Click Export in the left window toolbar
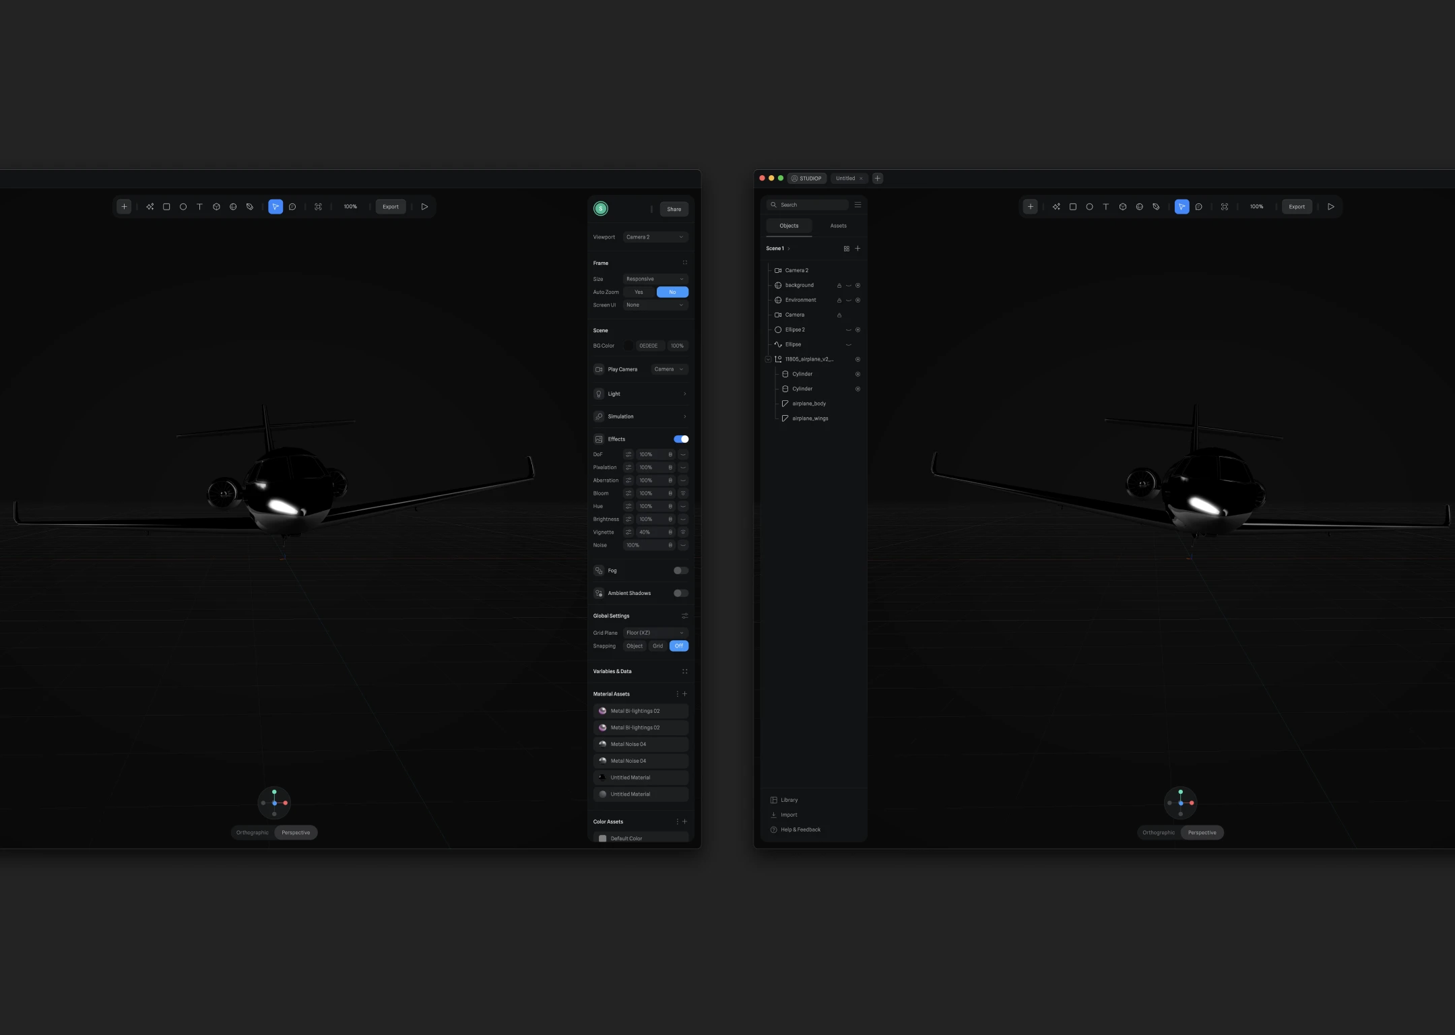Screen dimensions: 1455x1035 pos(391,207)
